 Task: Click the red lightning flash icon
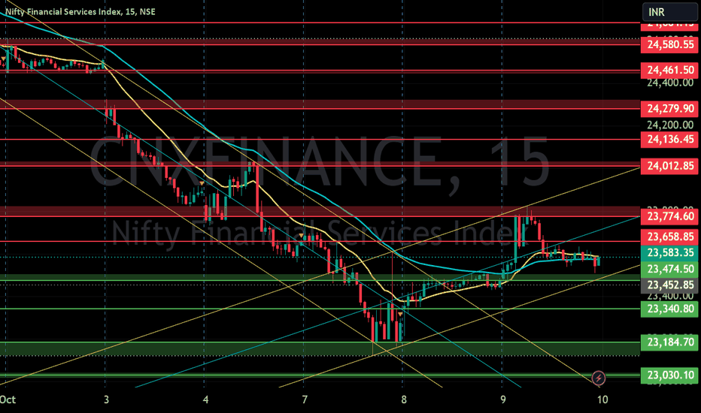598,378
